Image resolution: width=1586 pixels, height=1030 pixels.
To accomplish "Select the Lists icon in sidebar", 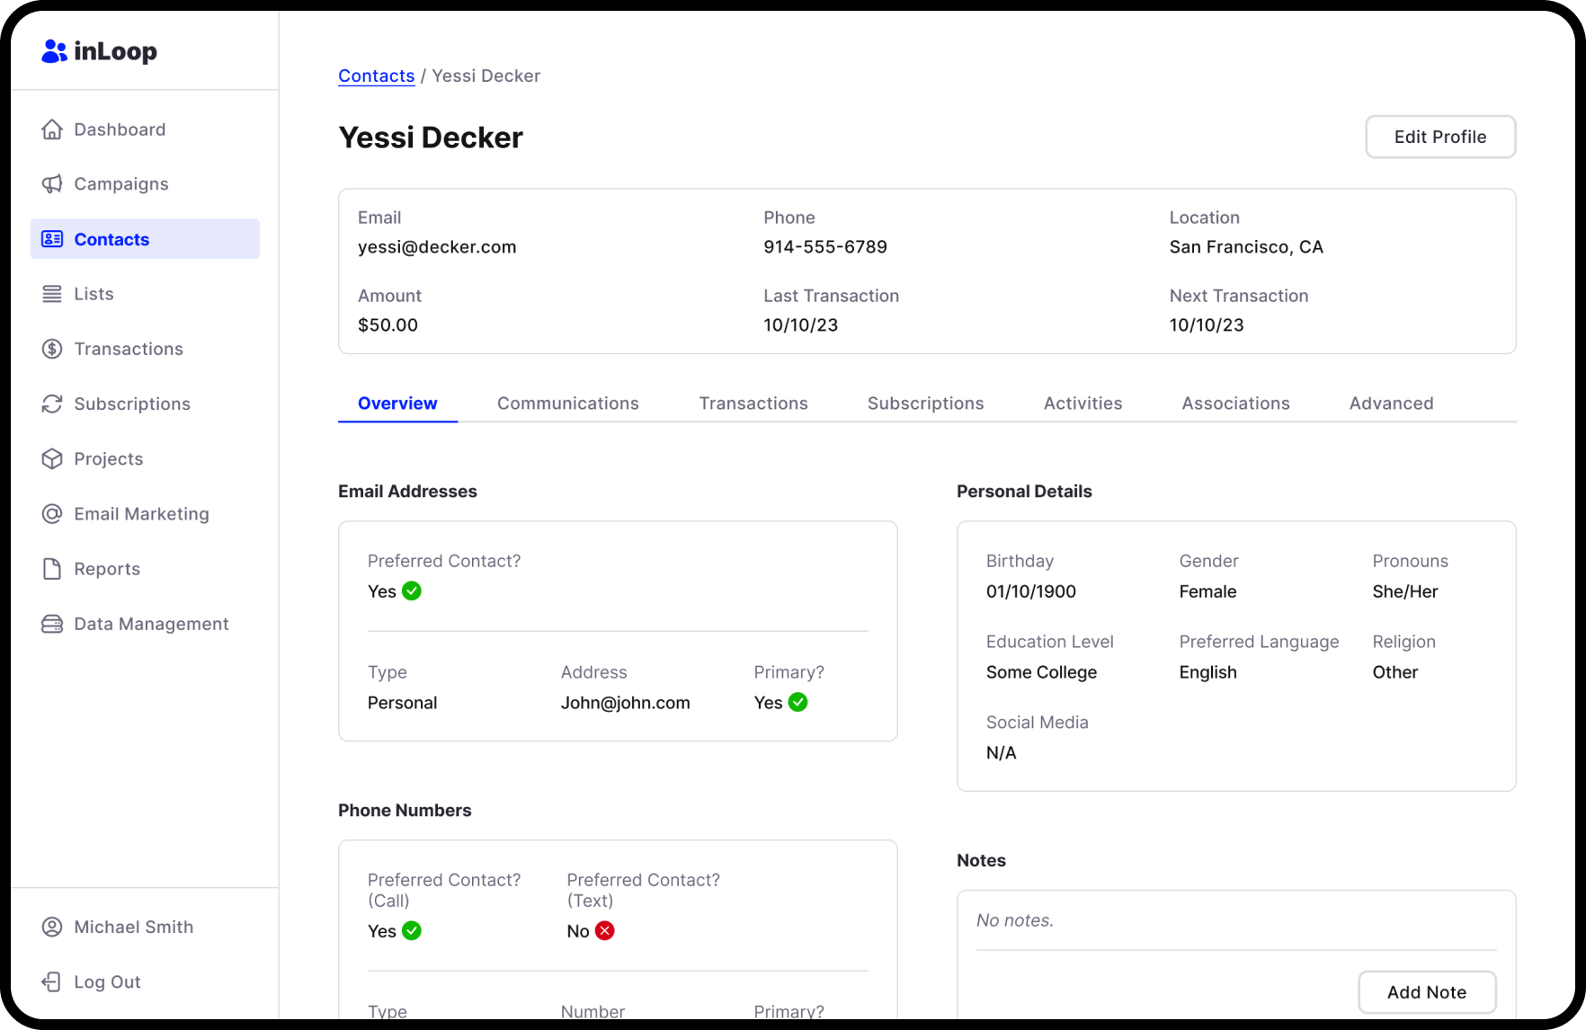I will tap(52, 294).
